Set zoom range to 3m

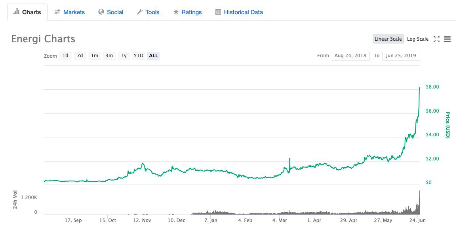click(x=109, y=56)
